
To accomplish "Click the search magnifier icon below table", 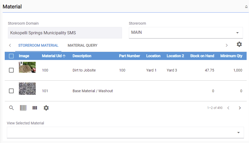I will [x=11, y=108].
